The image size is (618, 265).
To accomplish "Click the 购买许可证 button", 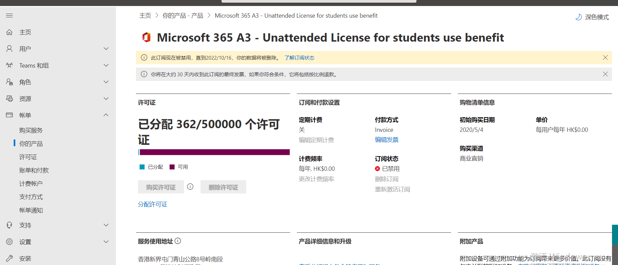I will 161,187.
